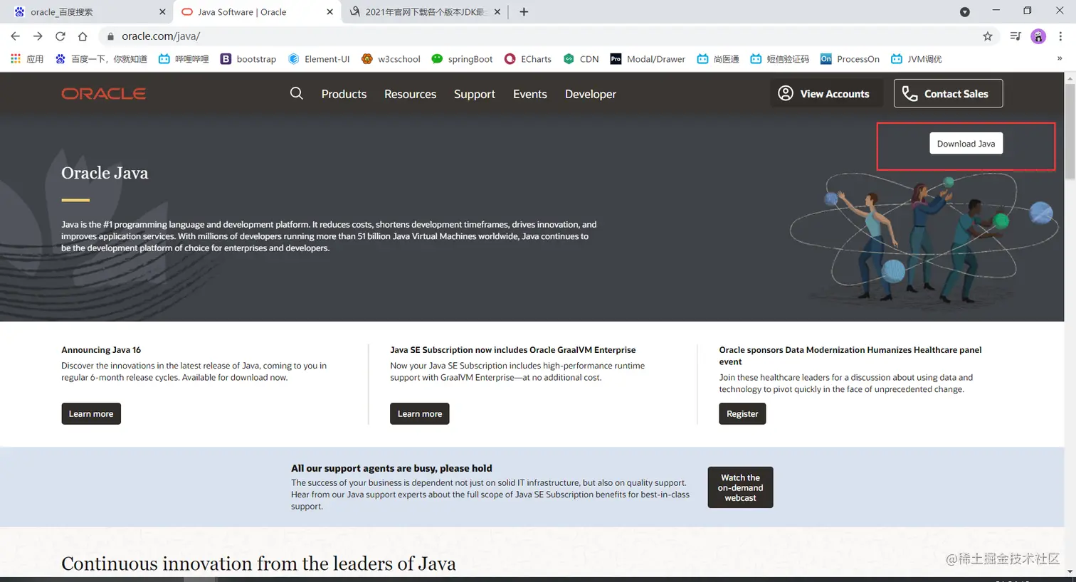Open the bilibili bookmark
The image size is (1076, 582).
pos(184,59)
